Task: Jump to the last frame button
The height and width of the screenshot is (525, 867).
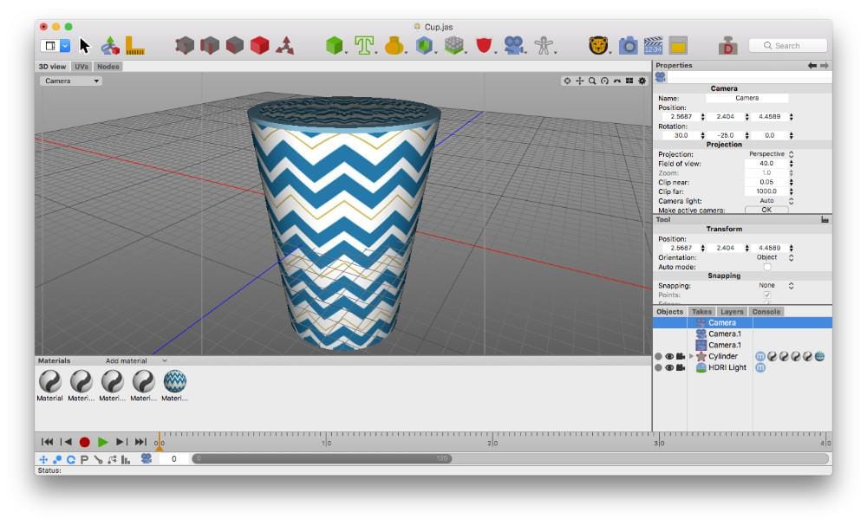Action: click(140, 442)
